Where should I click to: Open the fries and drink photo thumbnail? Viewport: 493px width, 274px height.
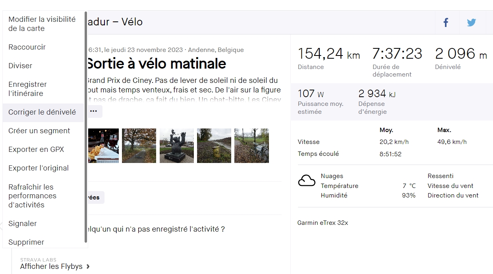click(x=103, y=146)
